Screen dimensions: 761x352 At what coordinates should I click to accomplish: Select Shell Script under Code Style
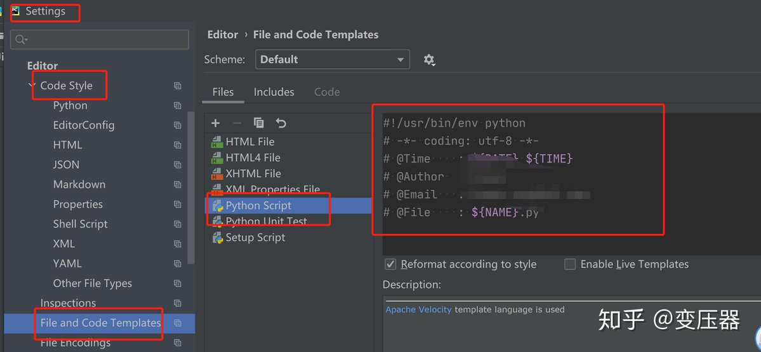pyautogui.click(x=80, y=224)
